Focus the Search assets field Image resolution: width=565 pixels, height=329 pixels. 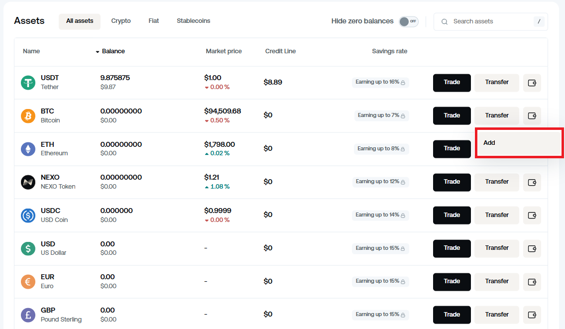[490, 21]
